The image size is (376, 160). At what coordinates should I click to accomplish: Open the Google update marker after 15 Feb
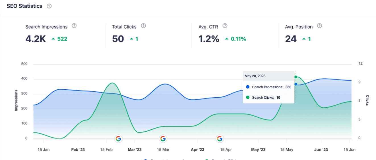118,139
